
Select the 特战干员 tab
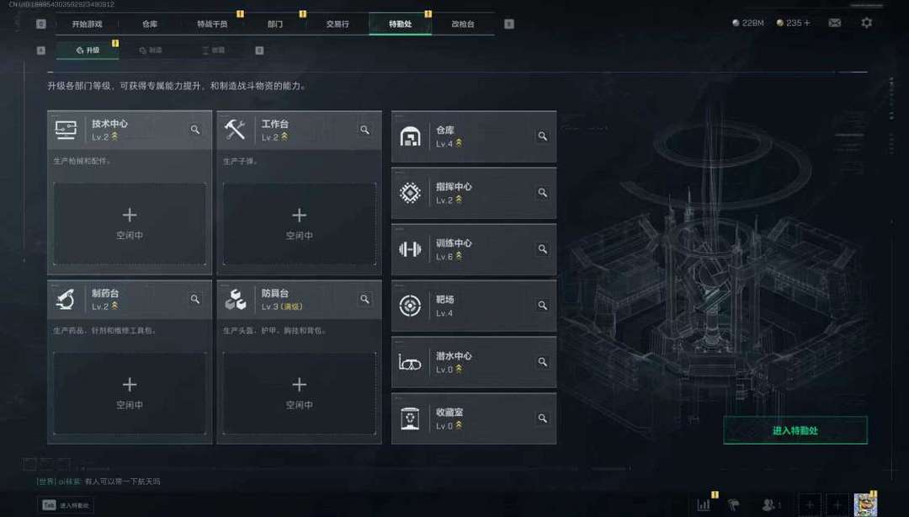[212, 24]
